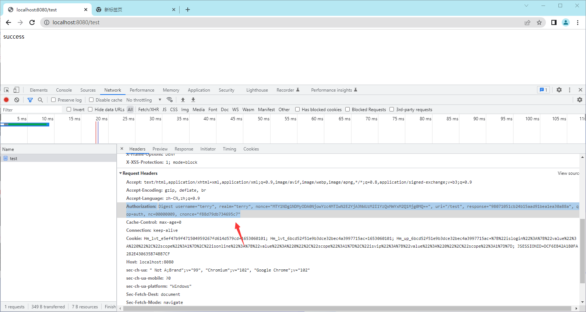Filter by JS requests

tap(165, 110)
